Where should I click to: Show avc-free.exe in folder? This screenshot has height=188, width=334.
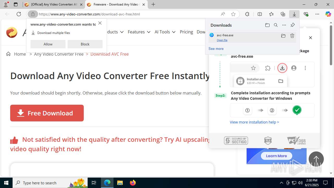click(x=283, y=36)
